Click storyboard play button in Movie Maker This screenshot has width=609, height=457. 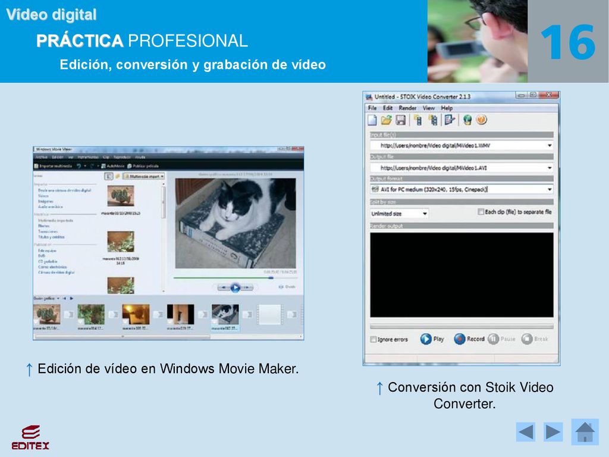pos(71,299)
